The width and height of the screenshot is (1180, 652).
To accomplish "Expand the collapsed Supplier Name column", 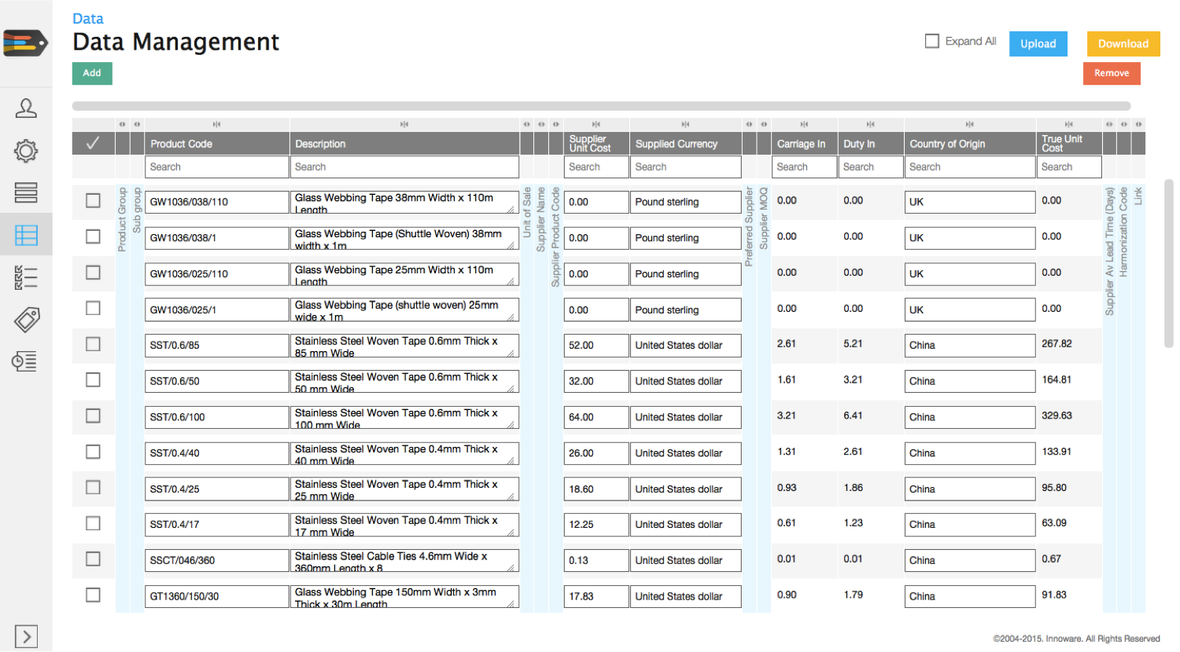I will (540, 123).
